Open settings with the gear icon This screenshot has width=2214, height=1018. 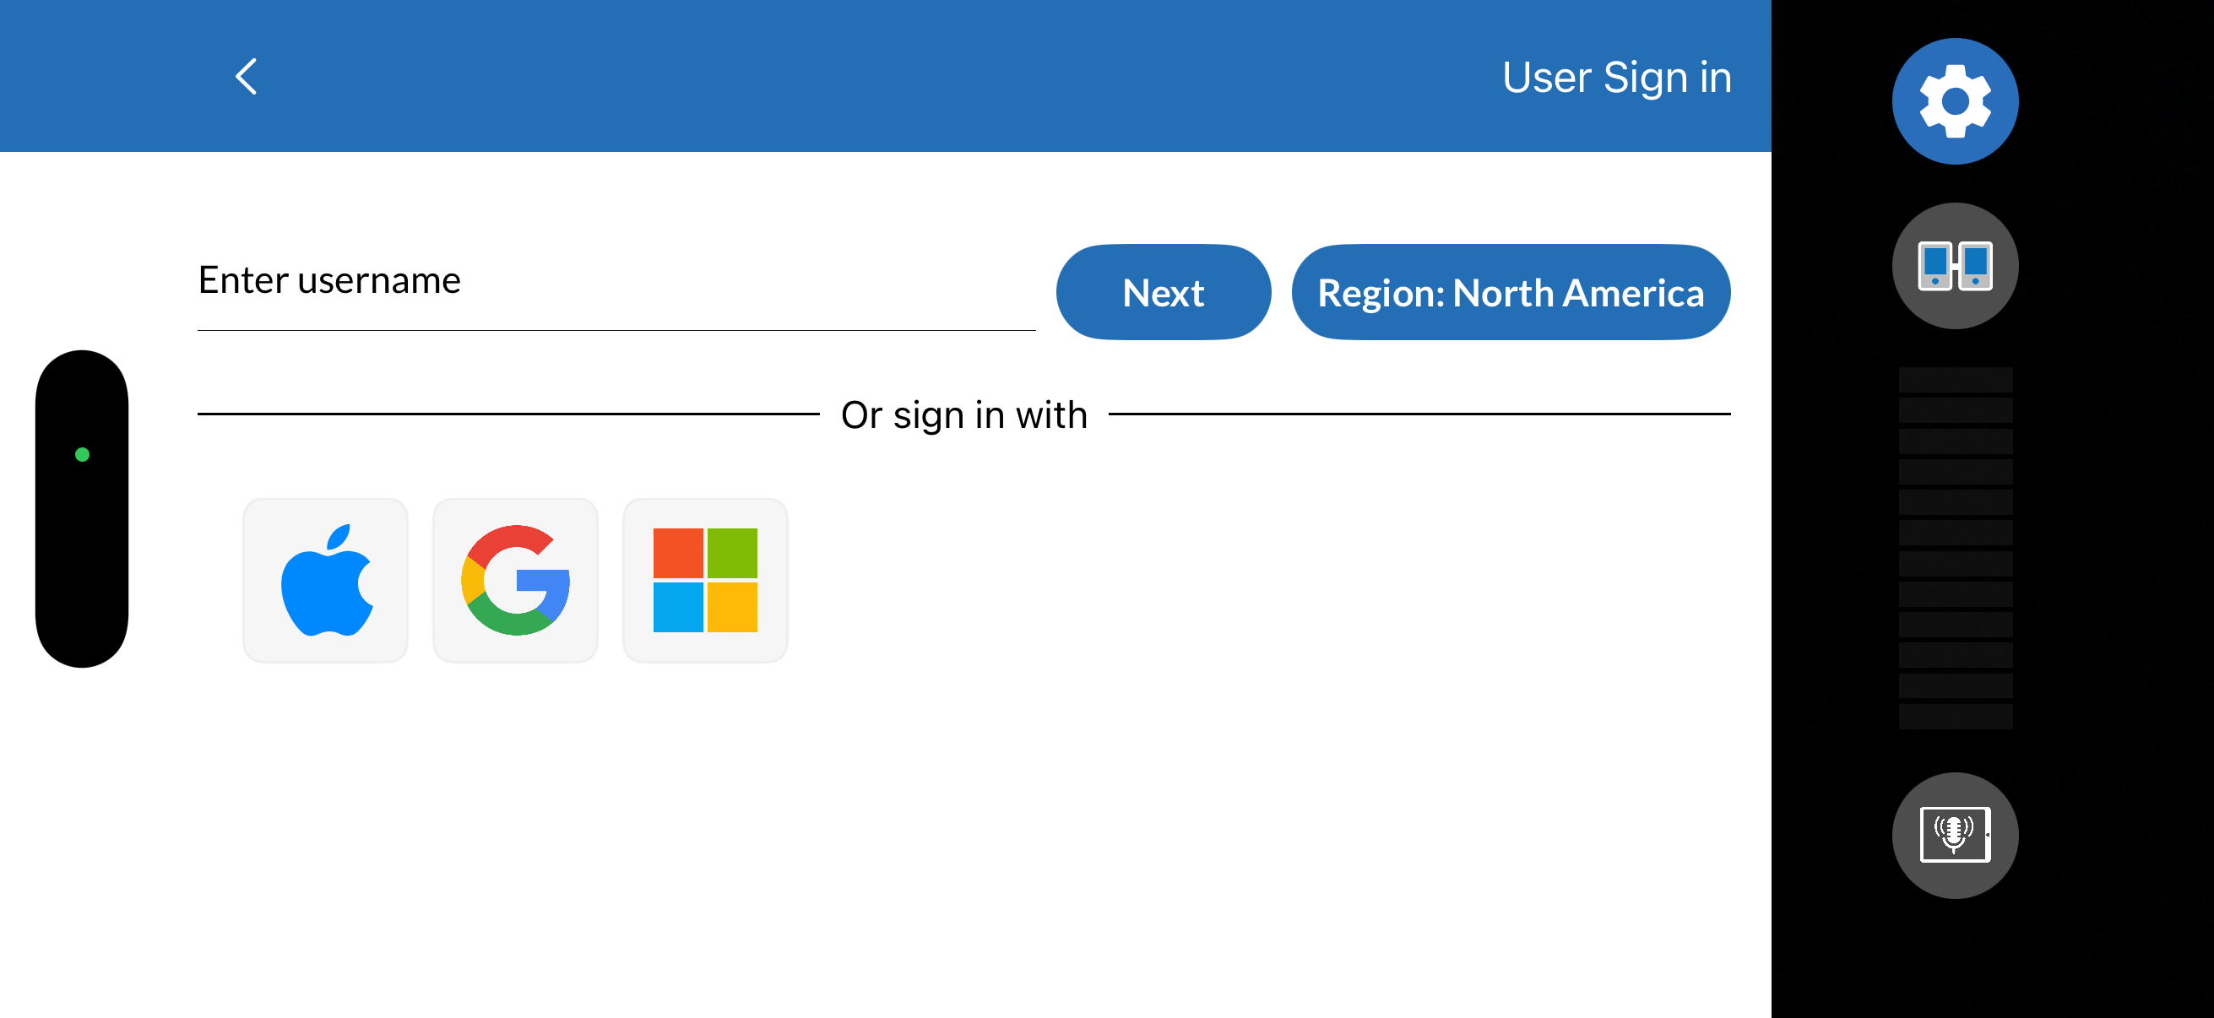pos(1955,101)
